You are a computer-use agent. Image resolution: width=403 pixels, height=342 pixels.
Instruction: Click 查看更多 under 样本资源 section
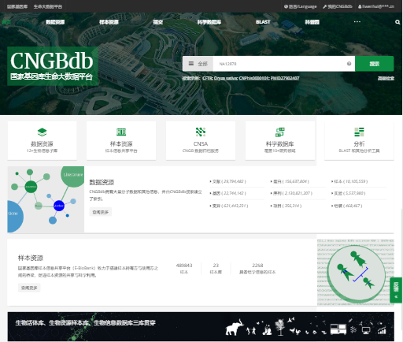click(29, 288)
